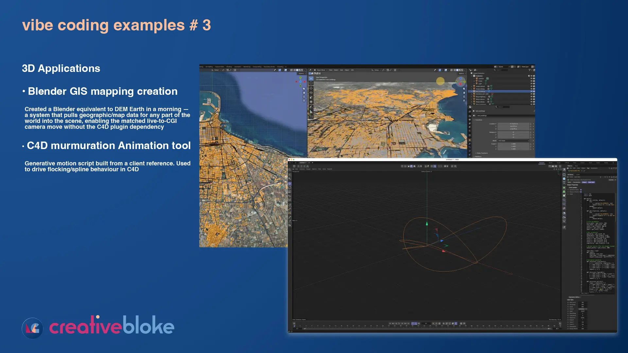Switch to the Sculpt layout in Cinema 4D
This screenshot has height=353, width=628.
coord(558,163)
